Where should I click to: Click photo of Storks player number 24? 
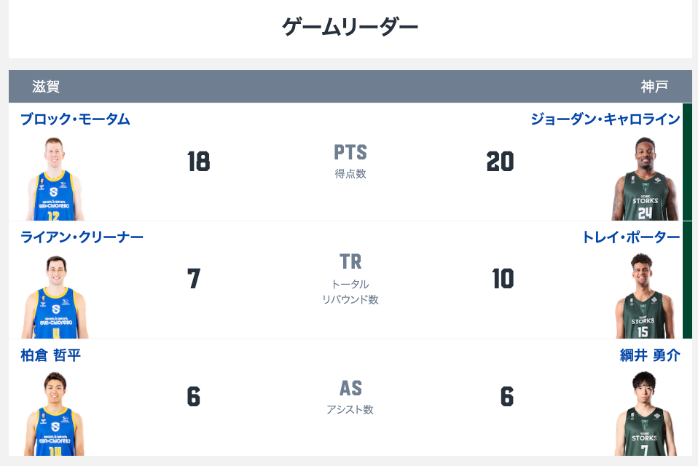tap(645, 178)
